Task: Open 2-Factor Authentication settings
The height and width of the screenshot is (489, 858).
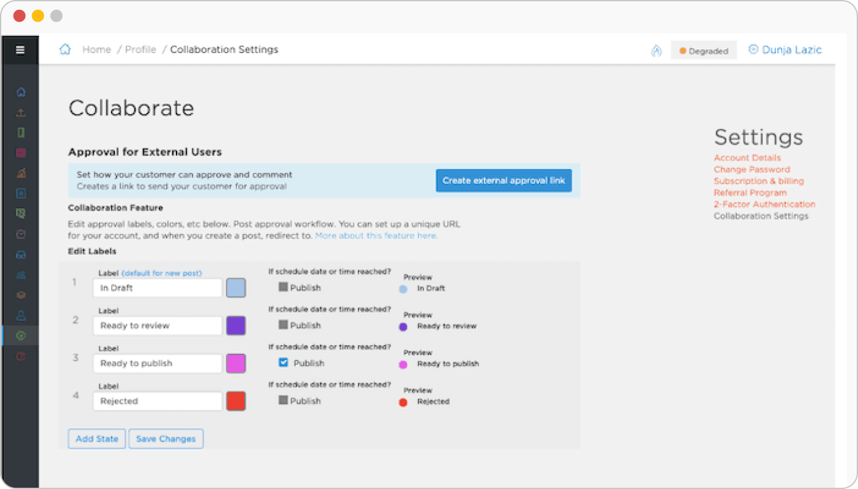Action: (x=764, y=204)
